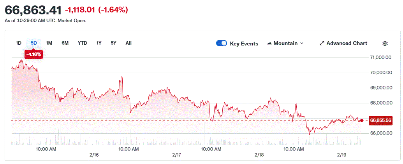
Task: Click the mountain chart-type icon
Action: pyautogui.click(x=269, y=44)
